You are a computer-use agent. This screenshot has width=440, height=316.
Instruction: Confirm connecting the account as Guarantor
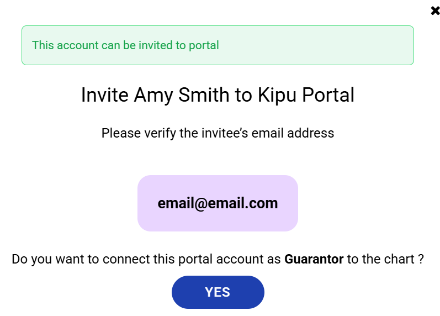(x=218, y=292)
